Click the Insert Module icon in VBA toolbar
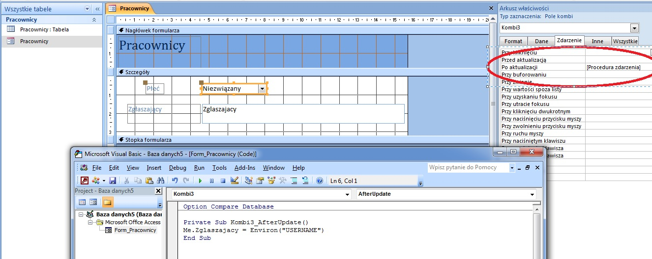 point(95,181)
